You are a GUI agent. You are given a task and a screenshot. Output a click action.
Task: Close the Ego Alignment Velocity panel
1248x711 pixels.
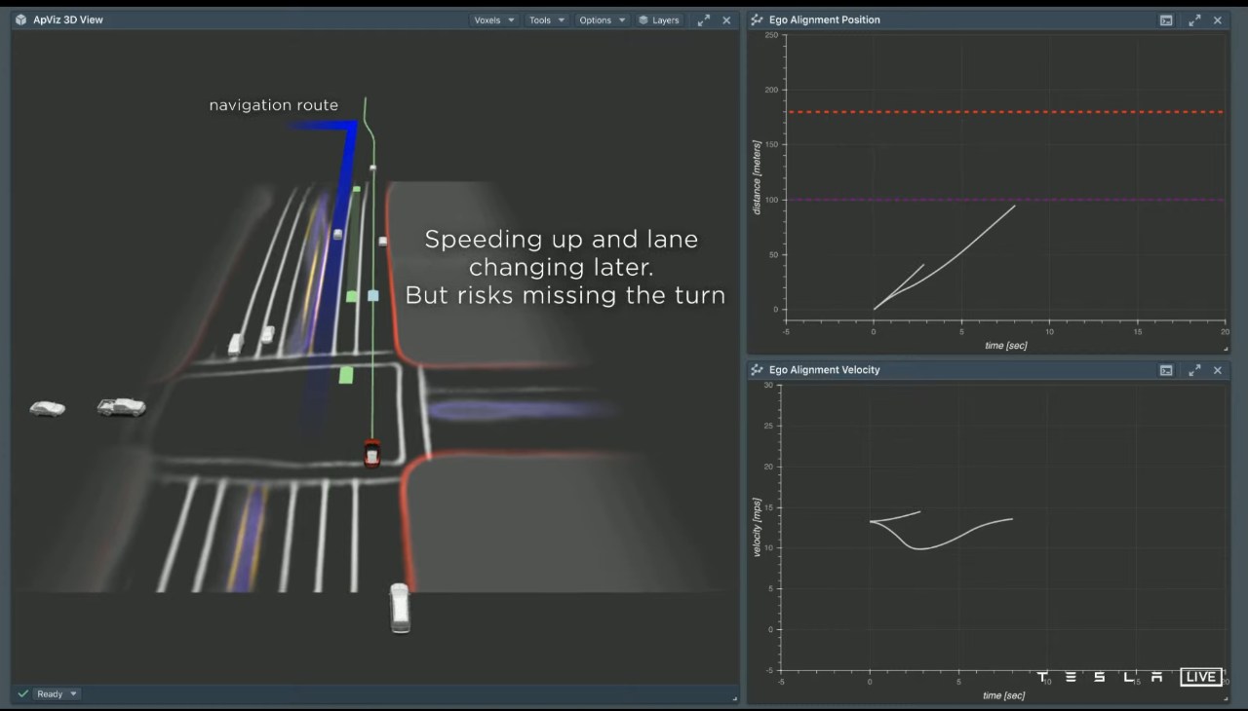click(1217, 370)
